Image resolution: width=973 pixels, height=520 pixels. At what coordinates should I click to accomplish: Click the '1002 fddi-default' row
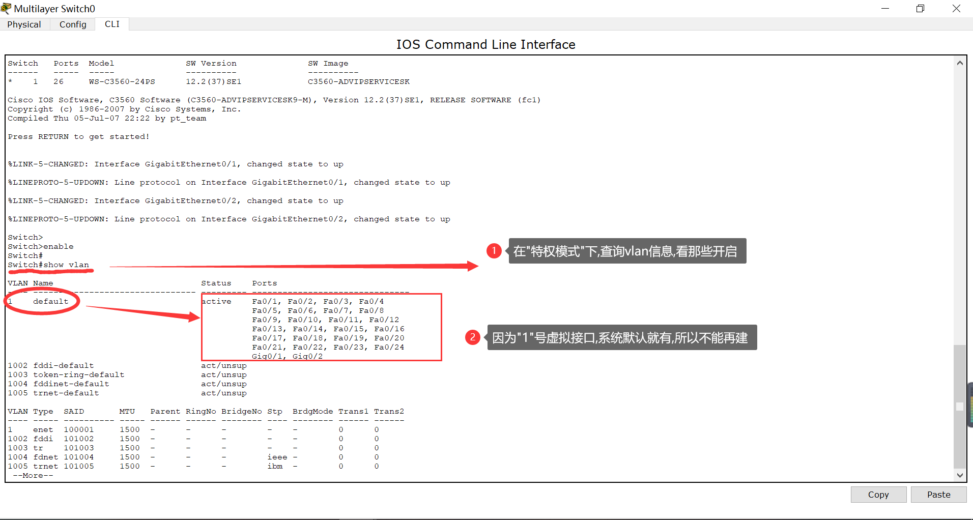pos(127,366)
